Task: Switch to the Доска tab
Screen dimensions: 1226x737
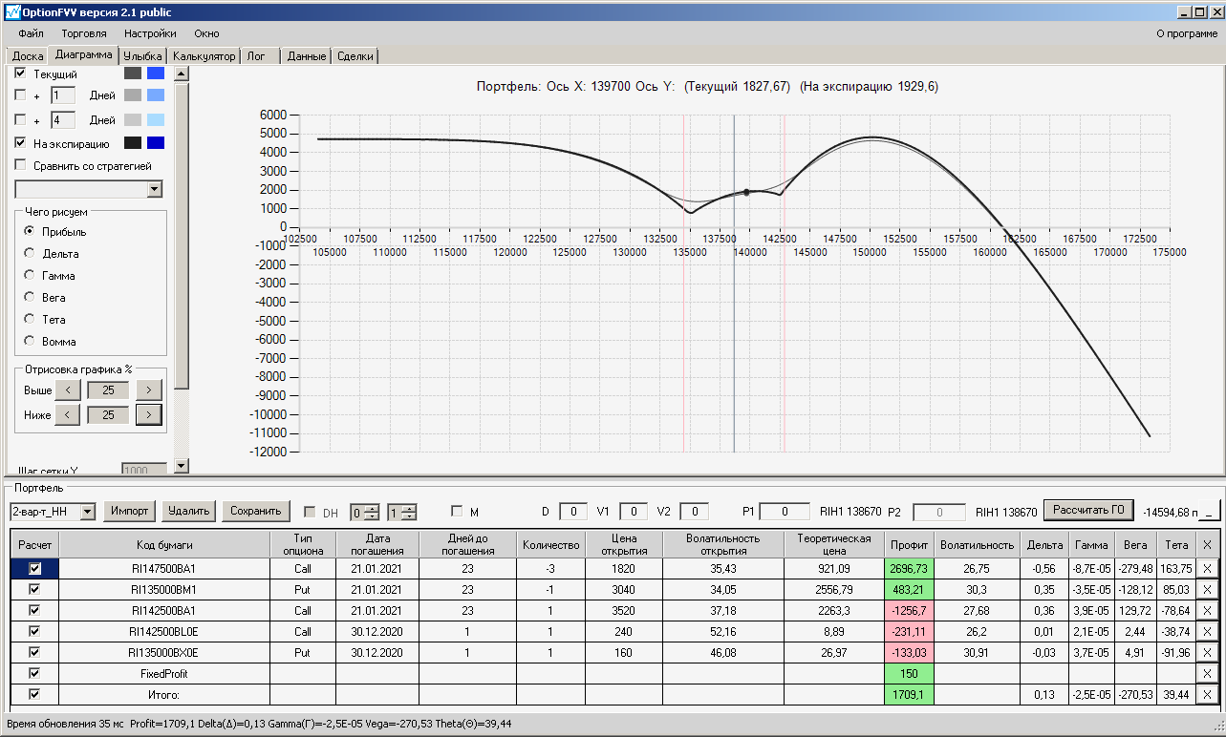Action: (28, 56)
